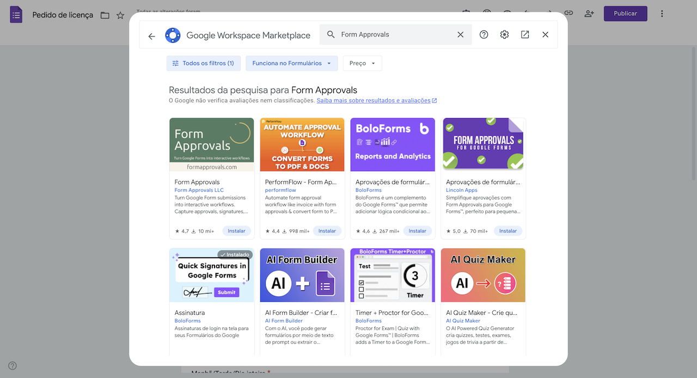697x378 pixels.
Task: Open AI Quiz Maker app thumbnail
Action: 483,275
